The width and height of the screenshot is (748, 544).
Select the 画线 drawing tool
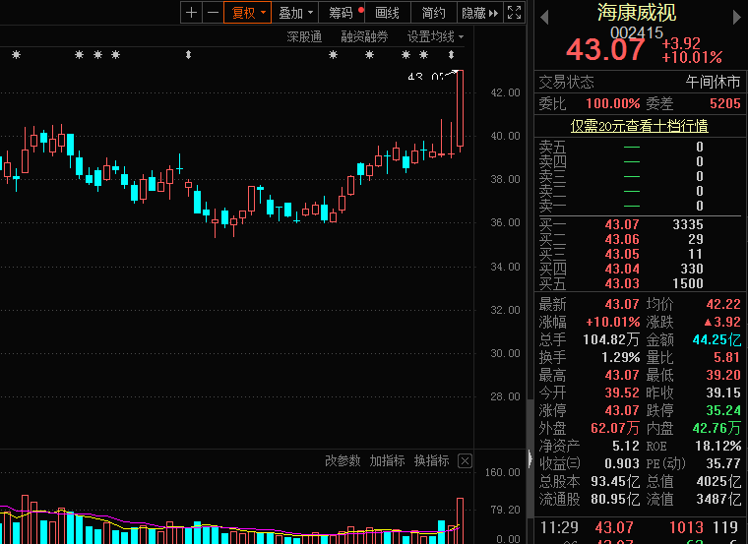[x=388, y=13]
